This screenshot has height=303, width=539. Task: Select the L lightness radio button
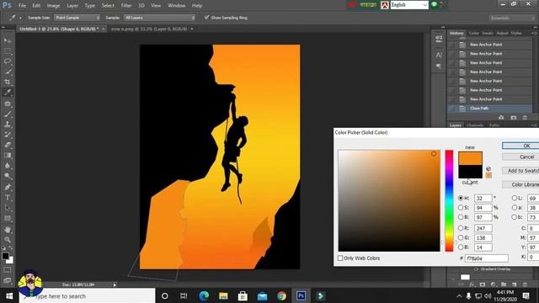click(515, 199)
